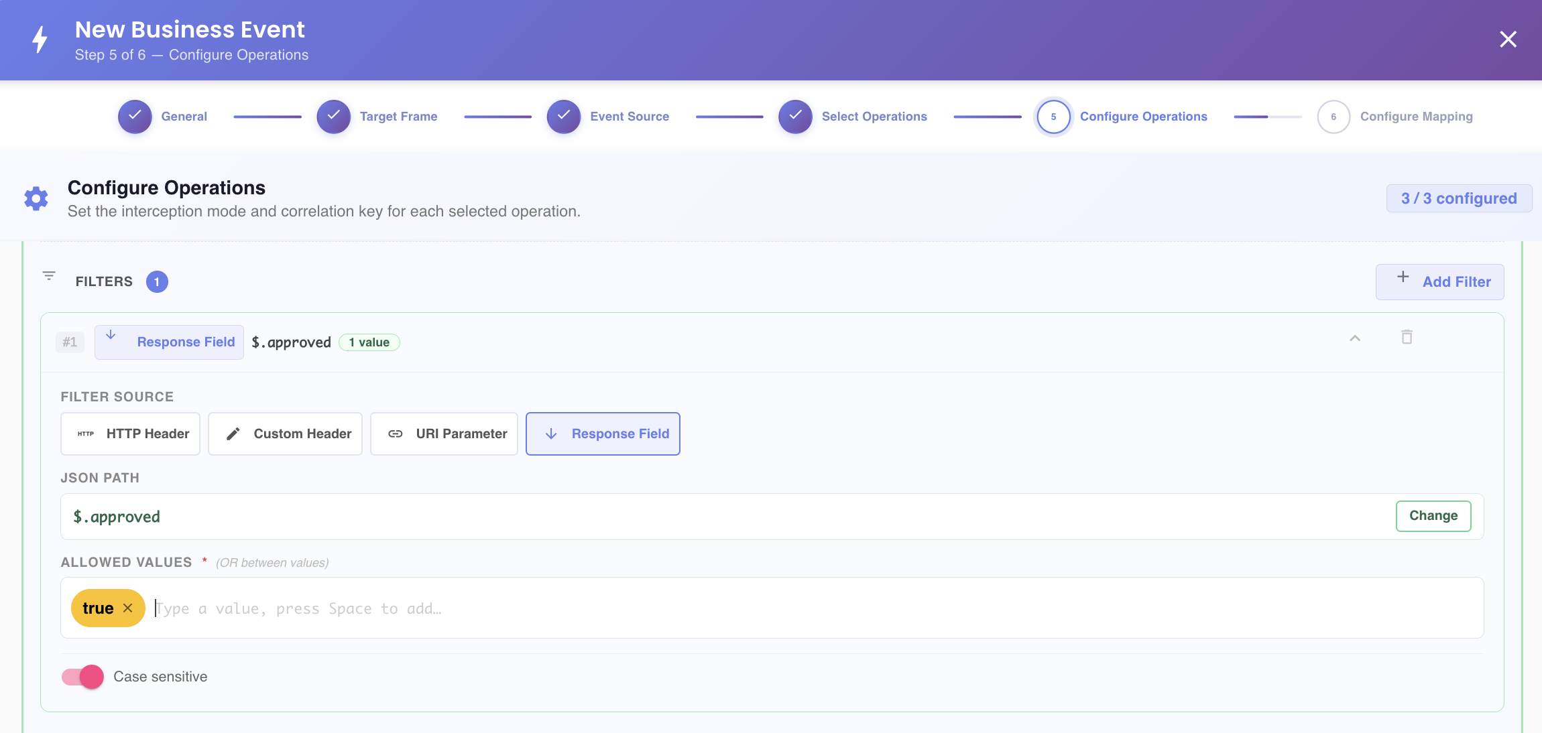Click the $.approved JSON path field
Screen dimensions: 1542x733
[x=772, y=517]
